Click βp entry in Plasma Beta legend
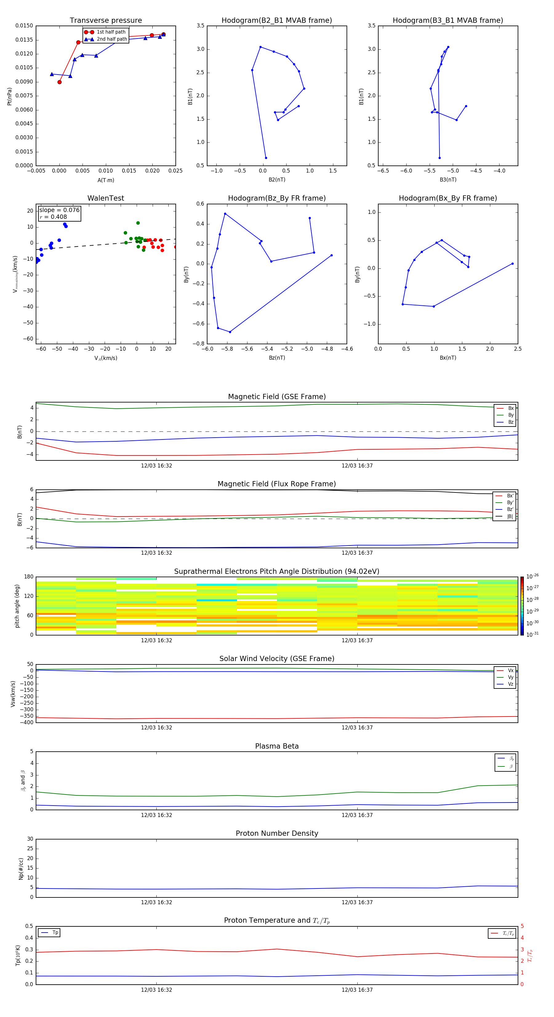This screenshot has height=1017, width=554. pyautogui.click(x=505, y=758)
